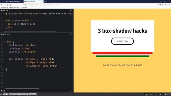Image resolution: width=171 pixels, height=96 pixels.
Task: Reload the page with the refresh icon
Action: [7, 5]
